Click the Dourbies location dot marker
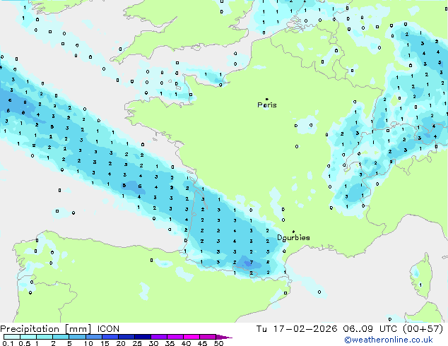Image resolution: width=448 pixels, height=346 pixels. [x=293, y=232]
